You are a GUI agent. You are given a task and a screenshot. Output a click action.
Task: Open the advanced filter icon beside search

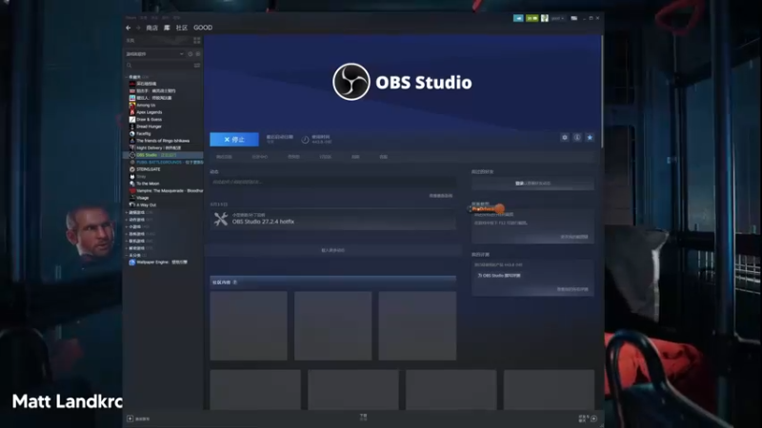[x=197, y=65]
